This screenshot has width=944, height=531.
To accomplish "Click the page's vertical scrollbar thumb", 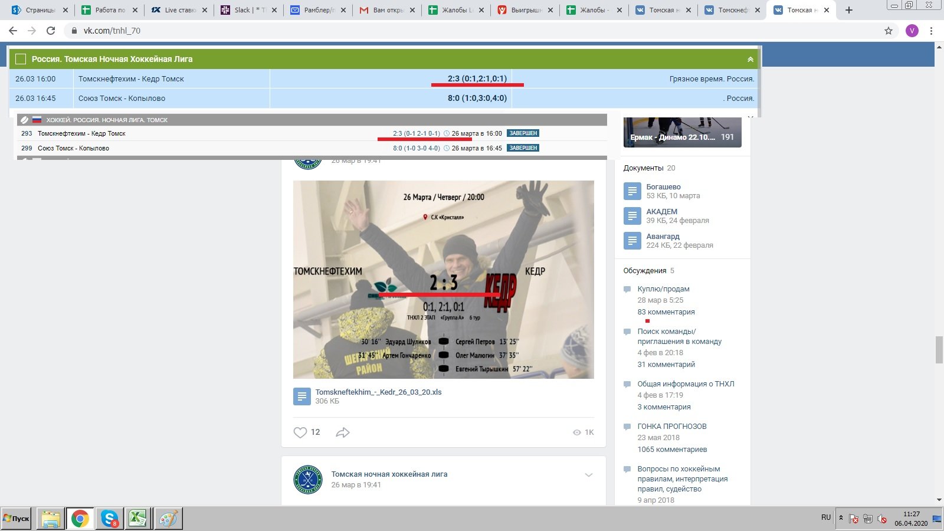I will click(939, 349).
